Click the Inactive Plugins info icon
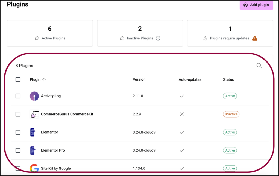279x176 pixels. click(158, 38)
